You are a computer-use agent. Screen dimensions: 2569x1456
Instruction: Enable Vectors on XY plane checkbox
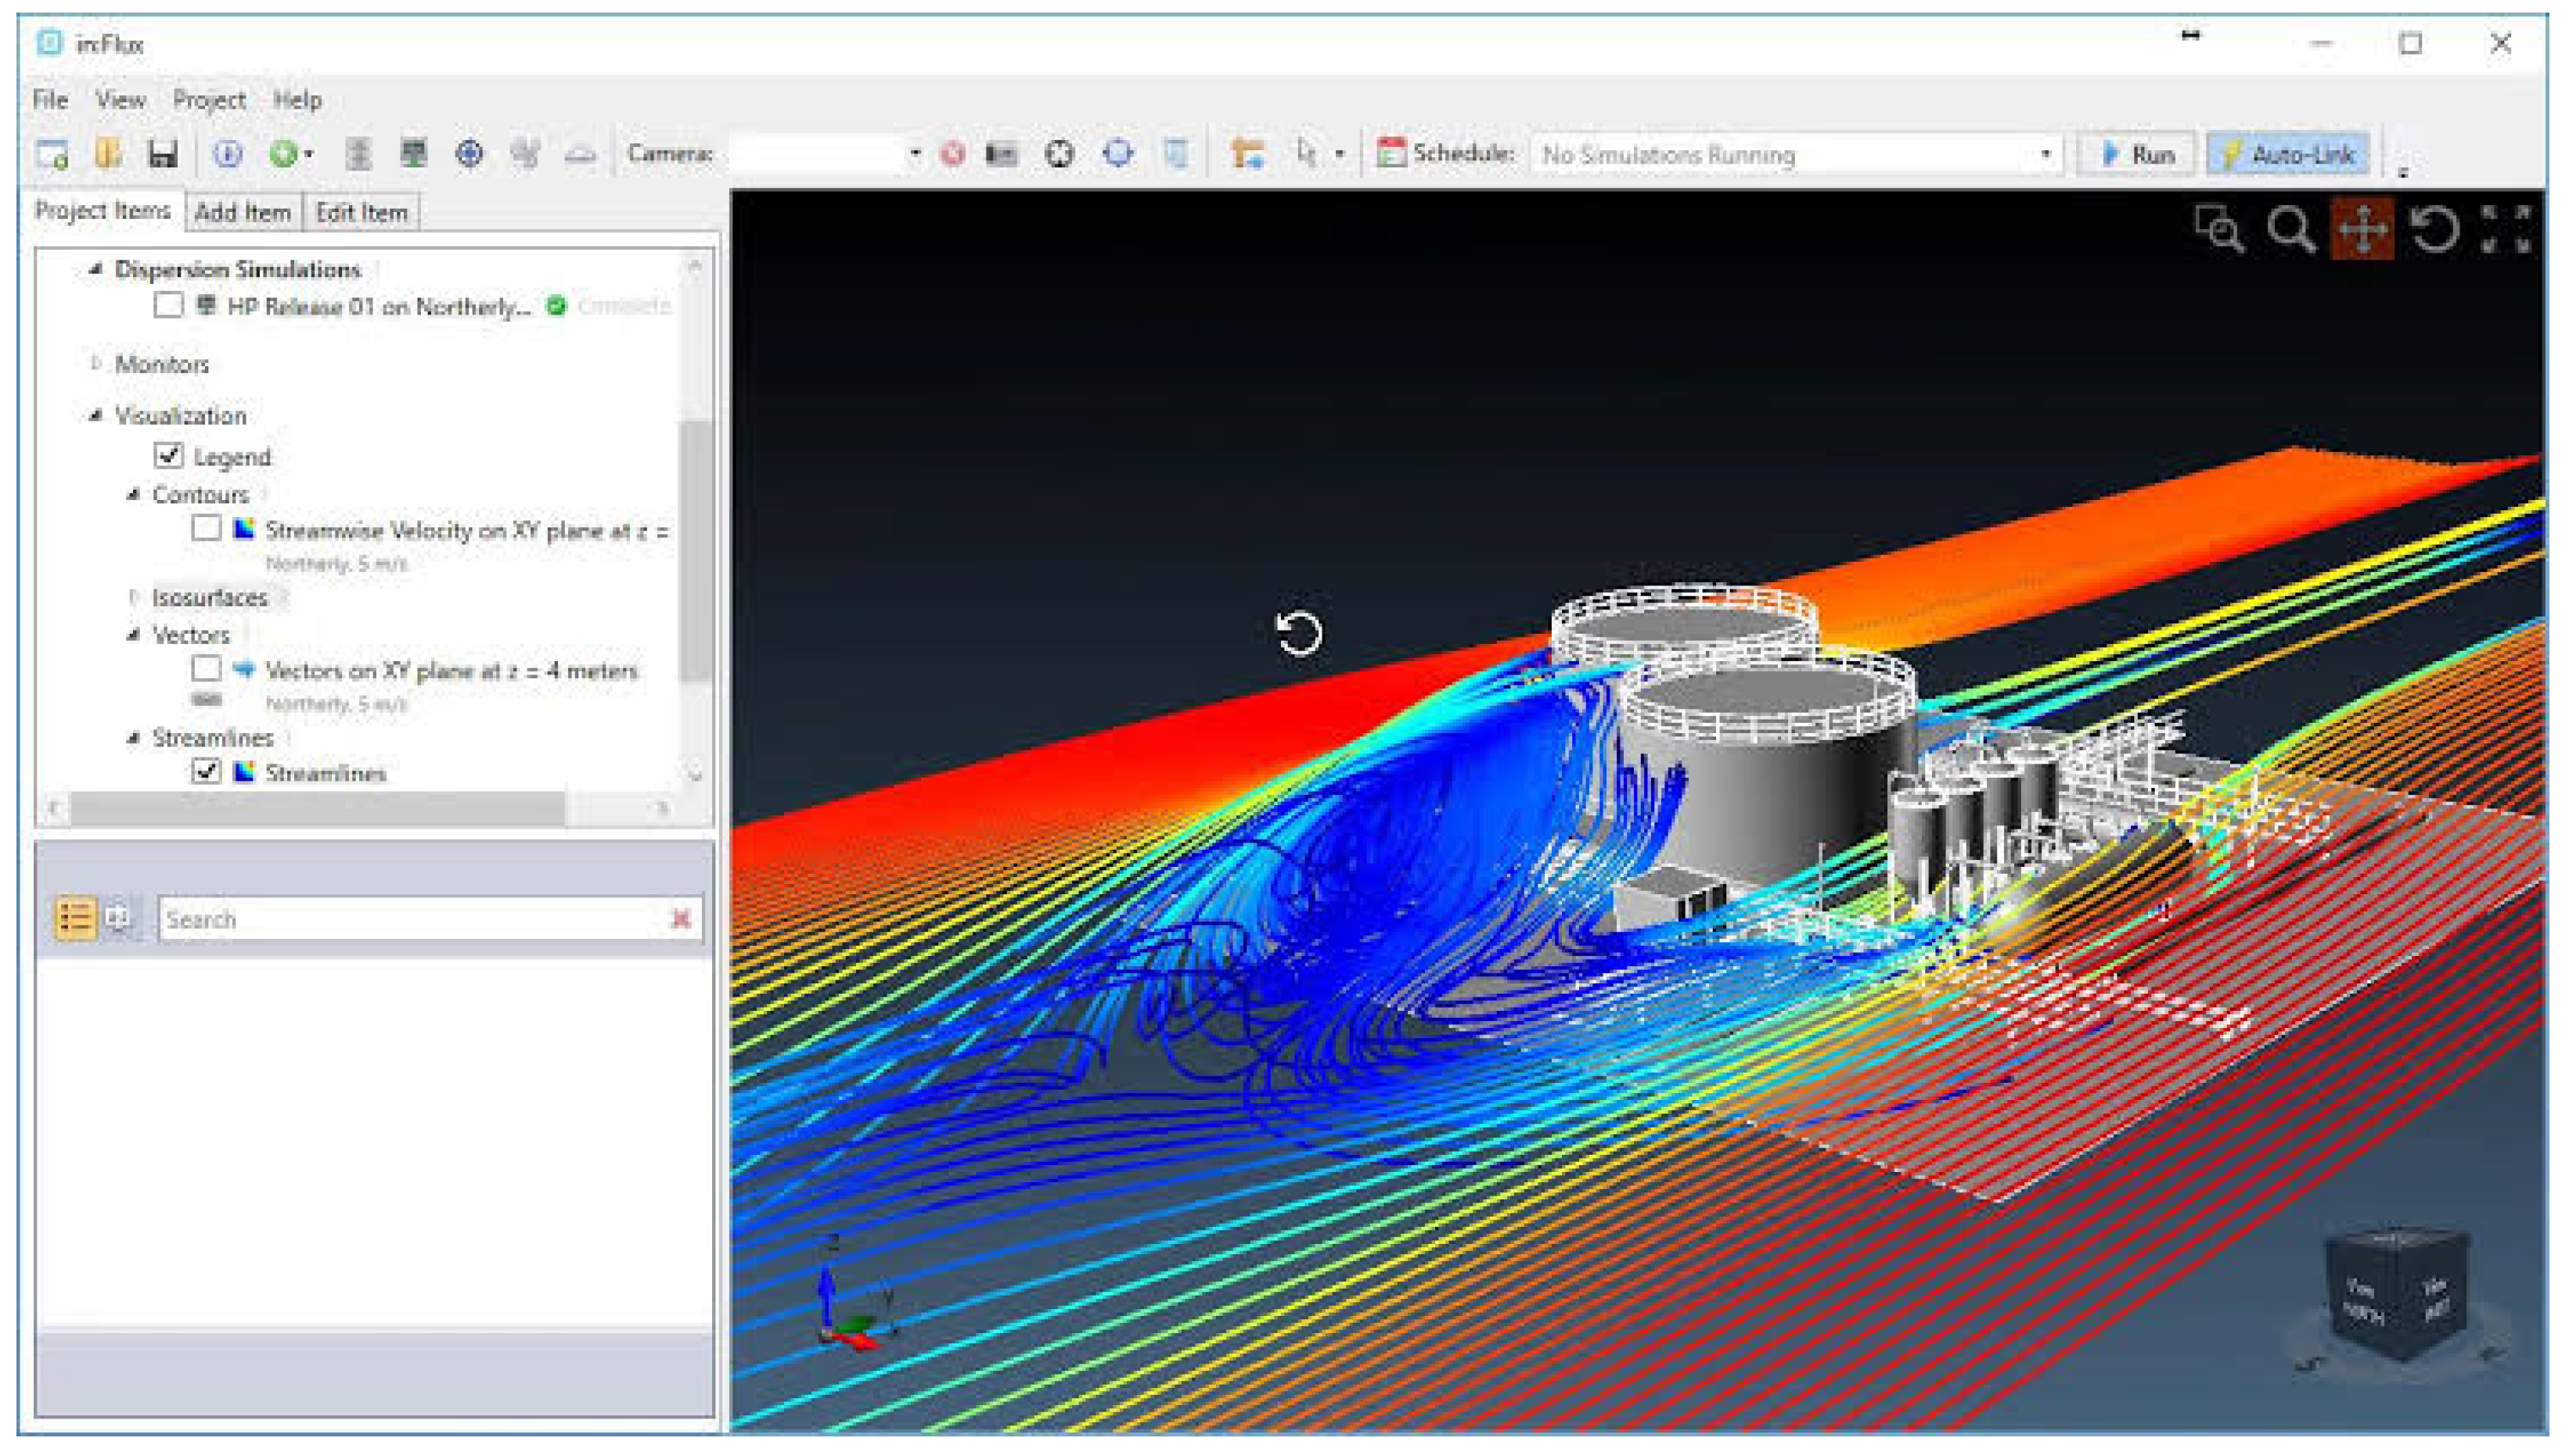pos(206,669)
